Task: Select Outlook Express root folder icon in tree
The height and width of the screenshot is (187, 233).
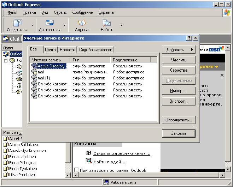Action: pyautogui.click(x=6, y=54)
